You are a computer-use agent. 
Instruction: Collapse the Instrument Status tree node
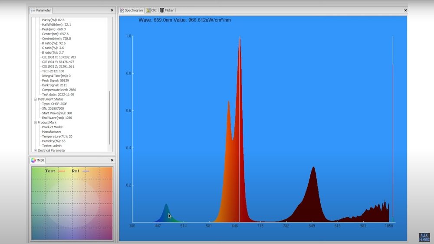(x=35, y=99)
